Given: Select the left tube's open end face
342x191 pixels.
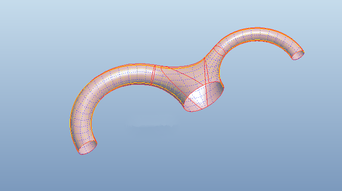Looking at the screenshot, I should point(87,148).
